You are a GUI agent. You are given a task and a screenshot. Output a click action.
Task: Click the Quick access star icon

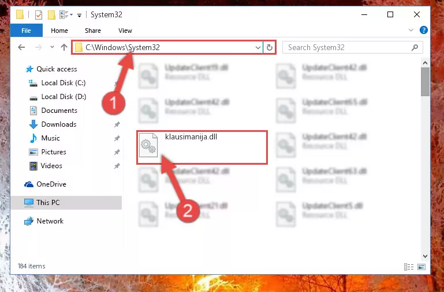click(29, 69)
